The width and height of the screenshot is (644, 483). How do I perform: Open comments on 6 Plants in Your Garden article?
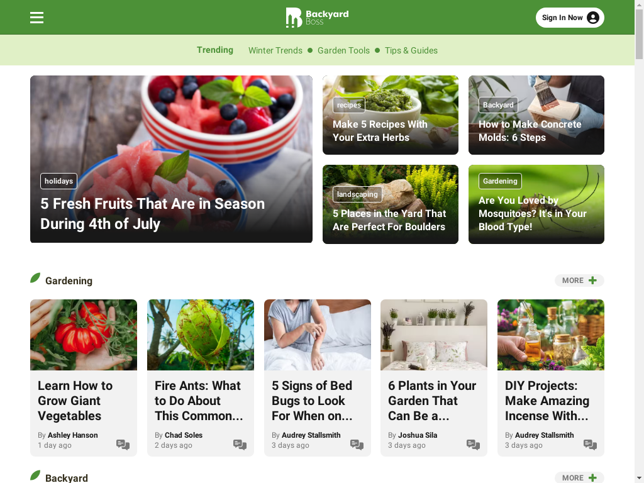pos(473,445)
